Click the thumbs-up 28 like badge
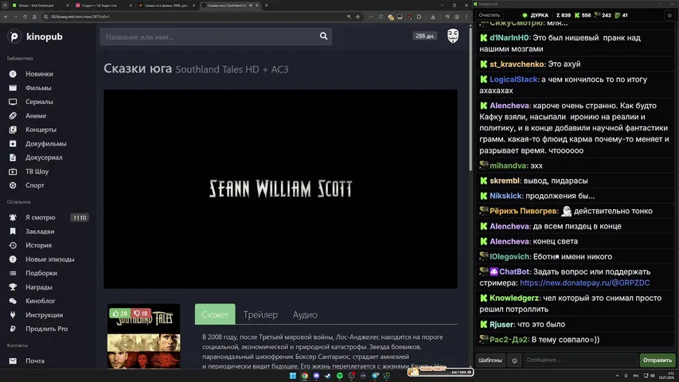679x382 pixels. tap(120, 313)
